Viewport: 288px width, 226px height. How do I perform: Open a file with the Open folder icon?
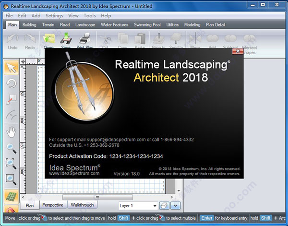click(x=48, y=38)
